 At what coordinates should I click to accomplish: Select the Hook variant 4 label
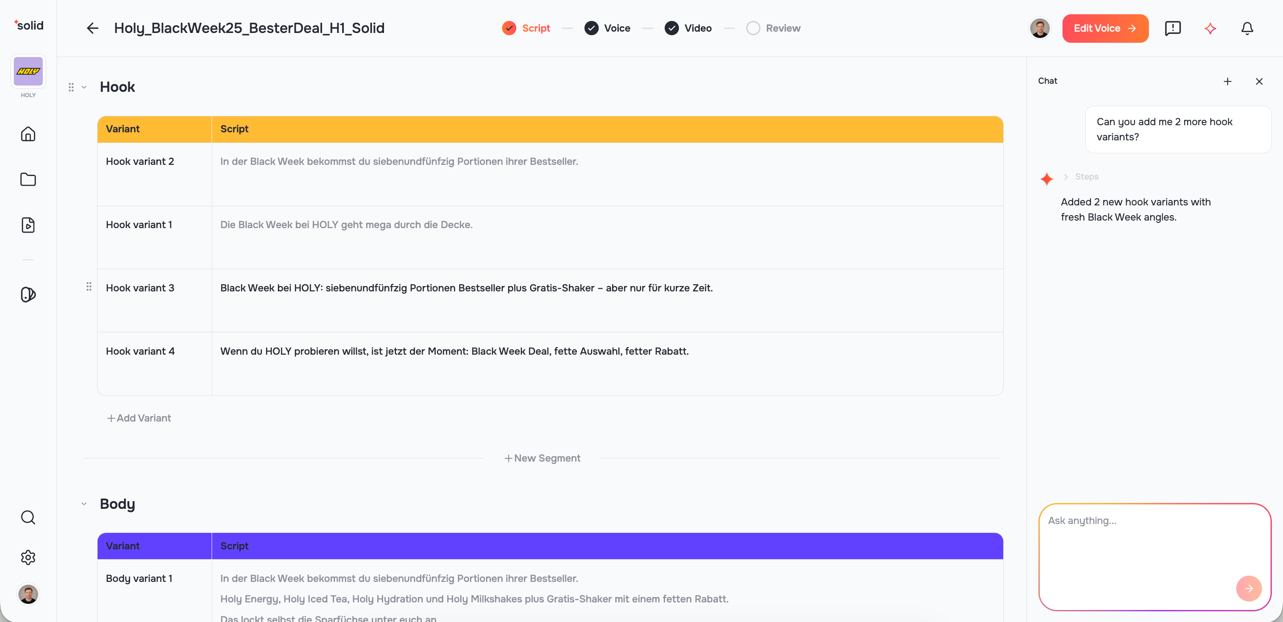click(x=140, y=351)
